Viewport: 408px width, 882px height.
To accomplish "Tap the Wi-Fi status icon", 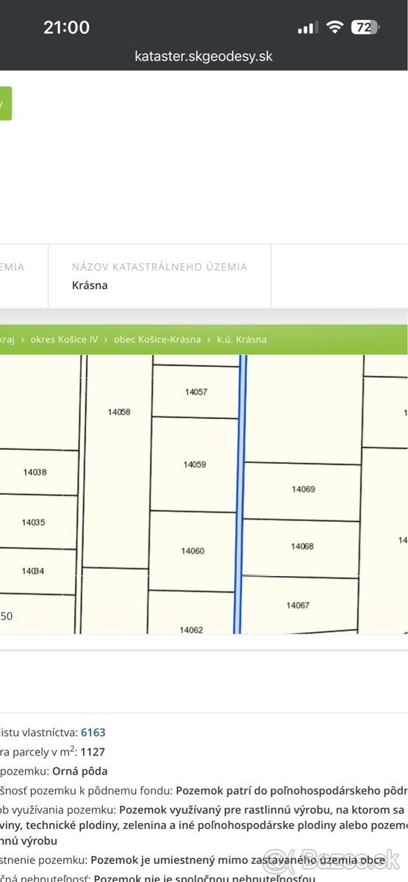I will (335, 27).
